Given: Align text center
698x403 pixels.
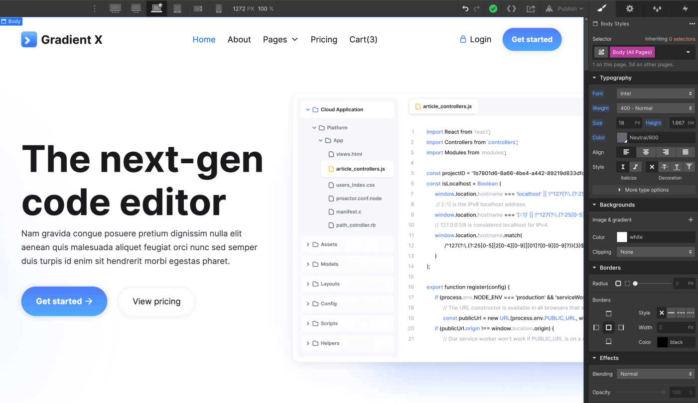Looking at the screenshot, I should [646, 152].
